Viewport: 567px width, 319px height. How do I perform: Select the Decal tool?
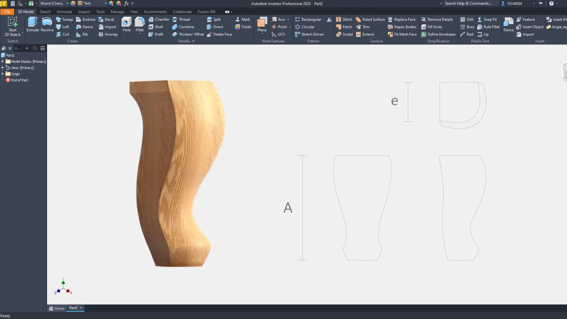pos(106,19)
